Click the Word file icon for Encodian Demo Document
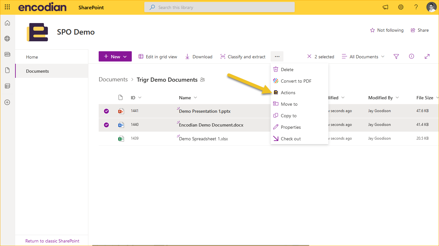 click(121, 125)
